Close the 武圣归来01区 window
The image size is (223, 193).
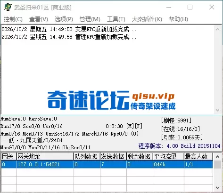(x=212, y=7)
